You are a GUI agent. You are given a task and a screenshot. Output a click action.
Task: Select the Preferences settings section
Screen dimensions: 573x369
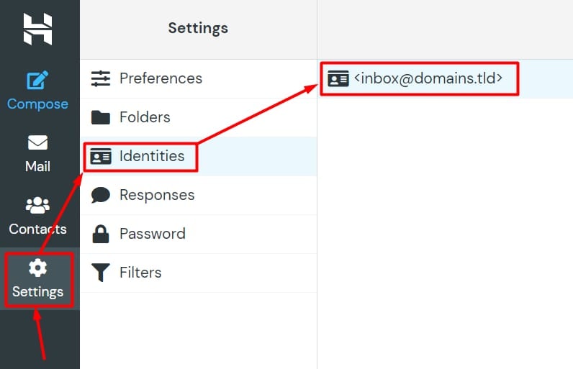(161, 78)
